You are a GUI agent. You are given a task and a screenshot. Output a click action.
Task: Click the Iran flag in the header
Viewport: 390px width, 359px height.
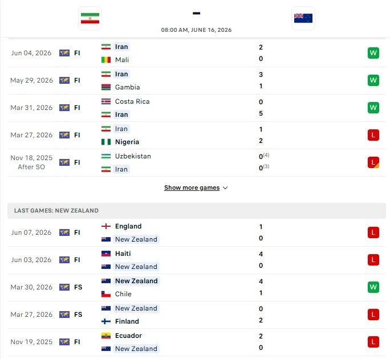tap(90, 18)
